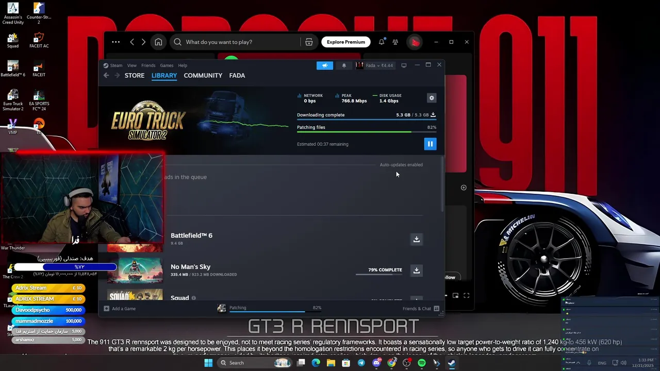Click Euro Truck Simulator 2 banner logo
This screenshot has width=660, height=371.
click(148, 121)
